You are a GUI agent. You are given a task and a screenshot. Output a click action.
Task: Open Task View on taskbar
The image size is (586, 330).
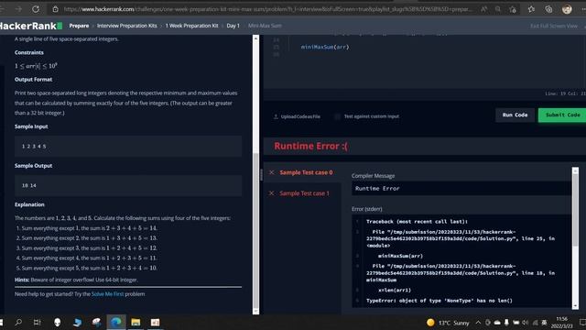pyautogui.click(x=37, y=322)
